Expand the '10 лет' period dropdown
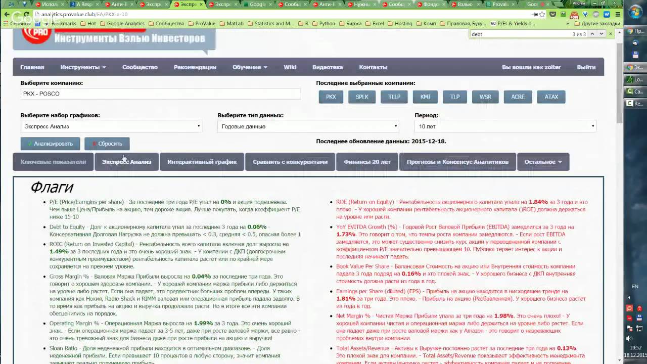 point(505,126)
